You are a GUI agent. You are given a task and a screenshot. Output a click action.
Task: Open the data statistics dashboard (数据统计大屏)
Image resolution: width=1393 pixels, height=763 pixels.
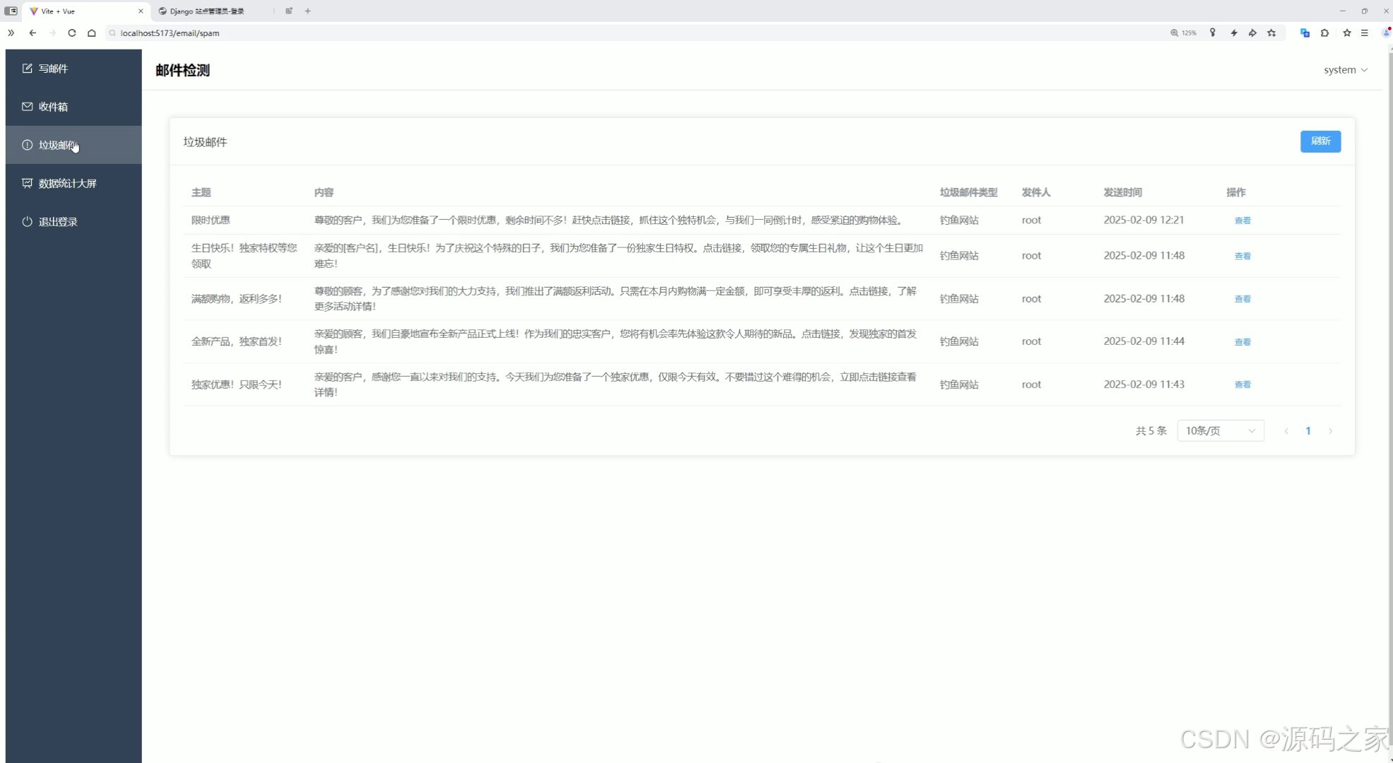click(67, 184)
